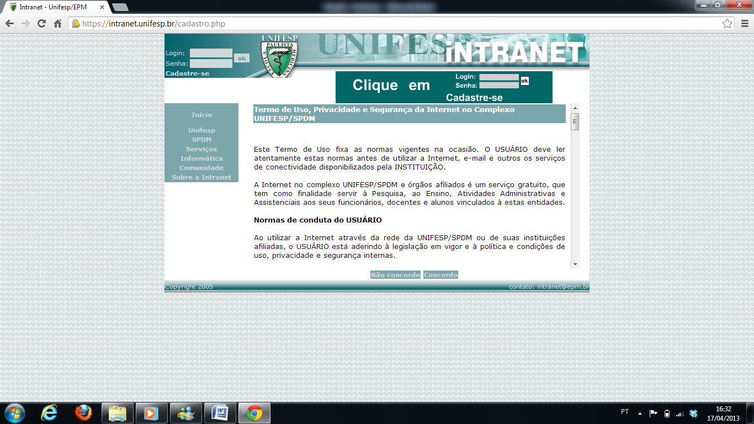Open the Action Center flag icon
Viewport: 754px width, 424px height.
coord(654,413)
